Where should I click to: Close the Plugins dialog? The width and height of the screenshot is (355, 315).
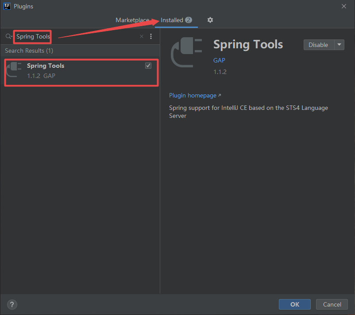343,6
